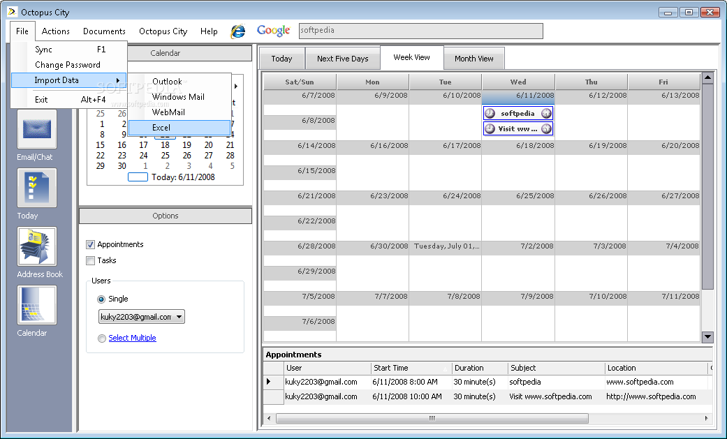Open the Today checklist icon
This screenshot has height=439, width=727.
pyautogui.click(x=37, y=188)
